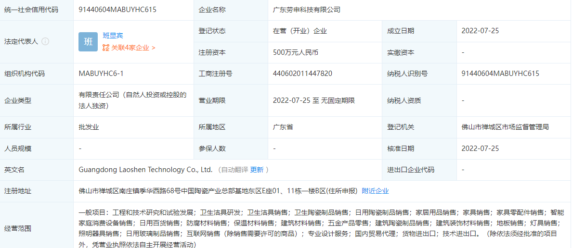Click the 所属地区 label

pos(212,127)
